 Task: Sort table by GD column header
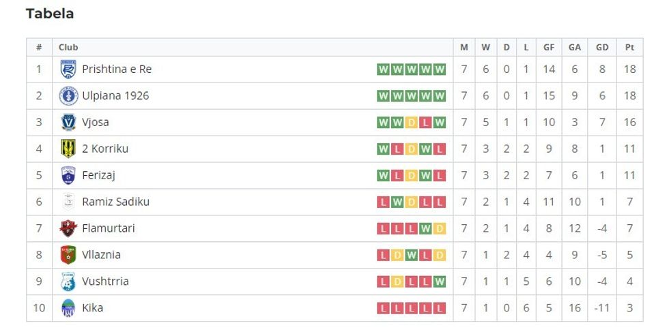pos(602,47)
